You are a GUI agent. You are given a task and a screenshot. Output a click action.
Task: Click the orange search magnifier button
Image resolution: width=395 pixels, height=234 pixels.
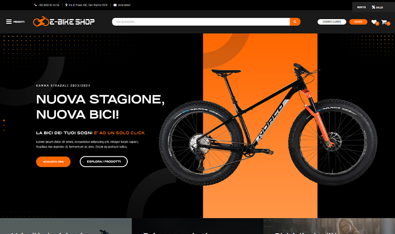click(295, 21)
